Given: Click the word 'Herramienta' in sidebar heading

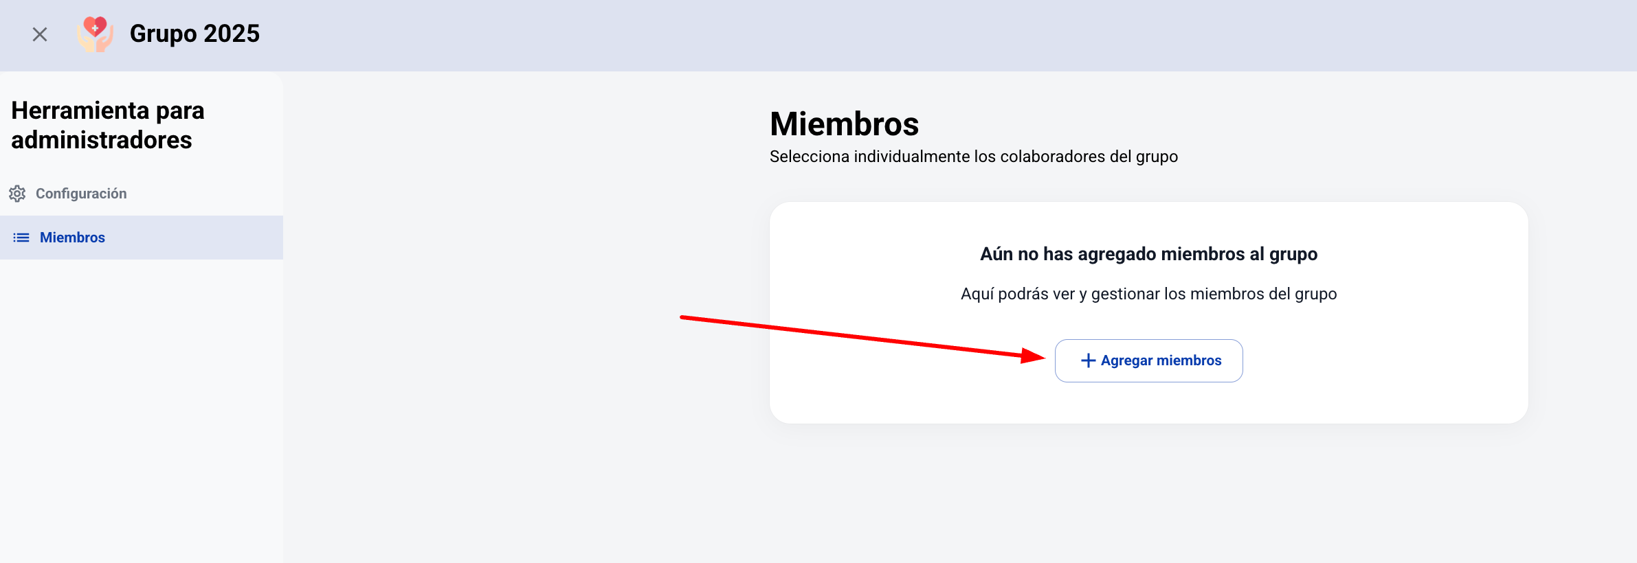Looking at the screenshot, I should coord(80,111).
